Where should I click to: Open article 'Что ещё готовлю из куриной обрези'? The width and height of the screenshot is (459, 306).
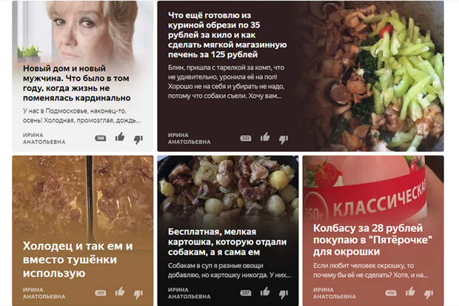[227, 35]
